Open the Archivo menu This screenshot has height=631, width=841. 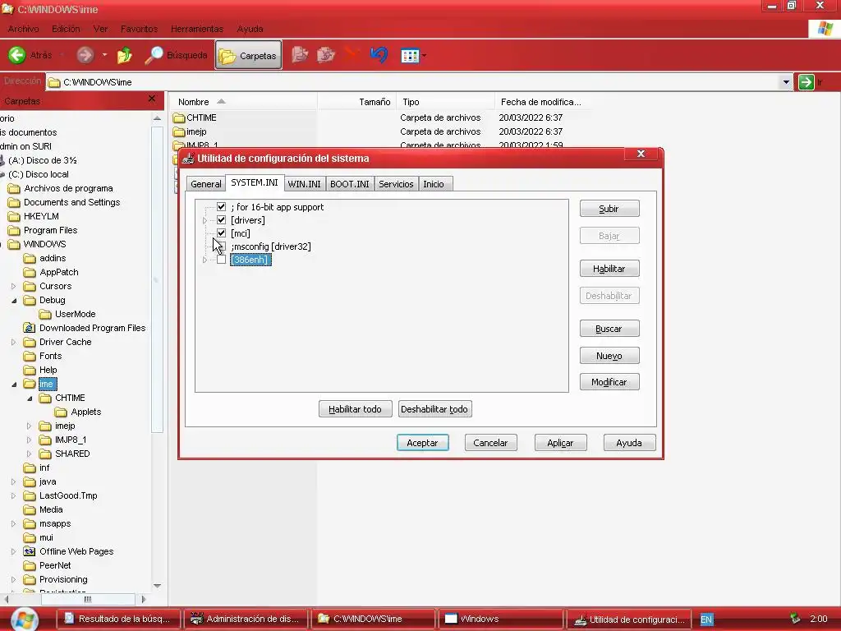tap(23, 29)
